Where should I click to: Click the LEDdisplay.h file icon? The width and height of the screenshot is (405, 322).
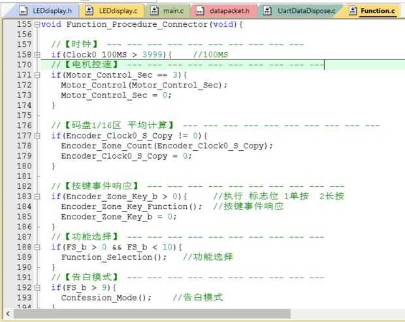point(24,11)
